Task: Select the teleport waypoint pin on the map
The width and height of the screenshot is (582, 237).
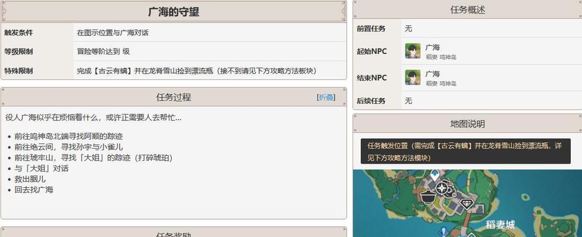Action: (x=435, y=174)
